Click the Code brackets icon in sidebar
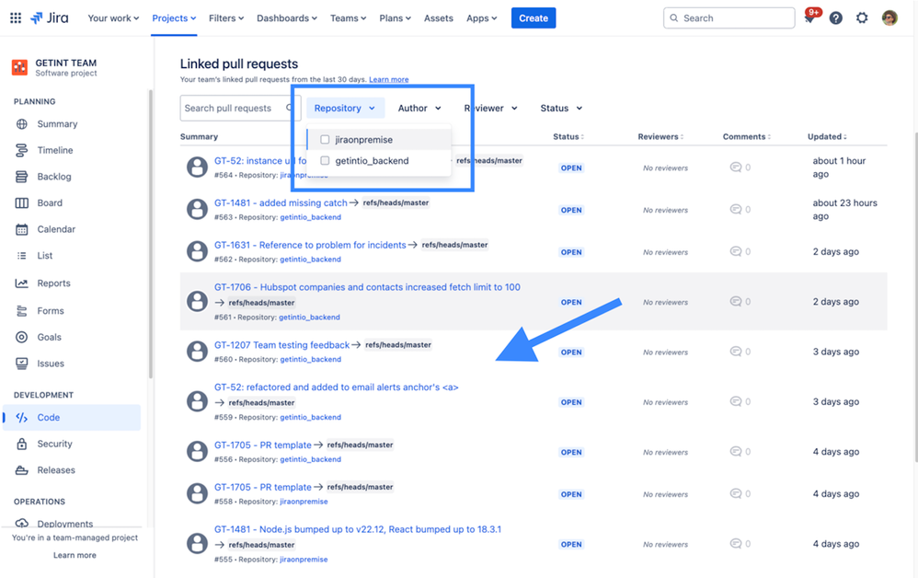 [22, 418]
